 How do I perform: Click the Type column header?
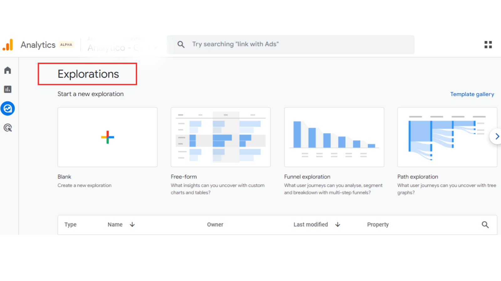(x=70, y=224)
